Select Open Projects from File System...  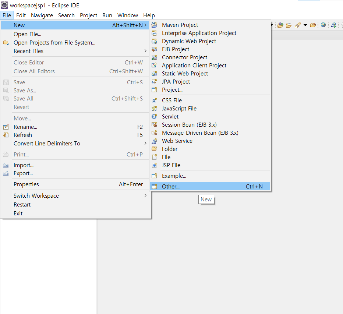76,42
